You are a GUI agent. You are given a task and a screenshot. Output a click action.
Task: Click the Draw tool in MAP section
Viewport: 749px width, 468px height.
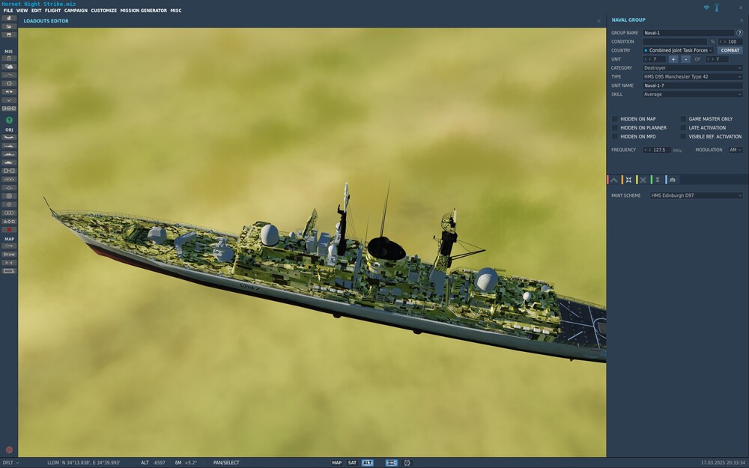[9, 255]
